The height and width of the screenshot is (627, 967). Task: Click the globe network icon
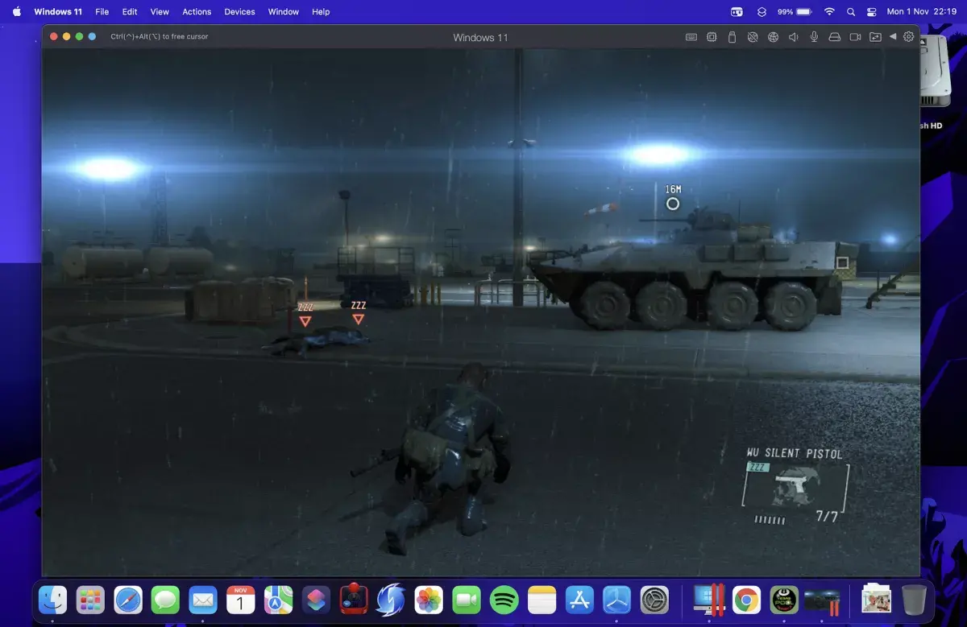[773, 37]
